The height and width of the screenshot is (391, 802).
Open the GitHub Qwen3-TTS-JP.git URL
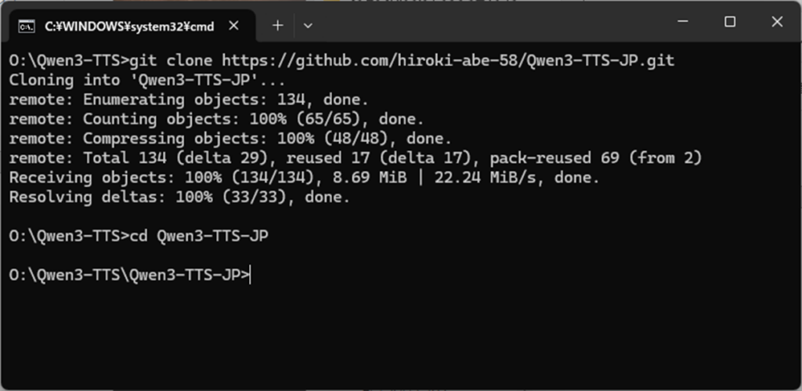coord(447,60)
